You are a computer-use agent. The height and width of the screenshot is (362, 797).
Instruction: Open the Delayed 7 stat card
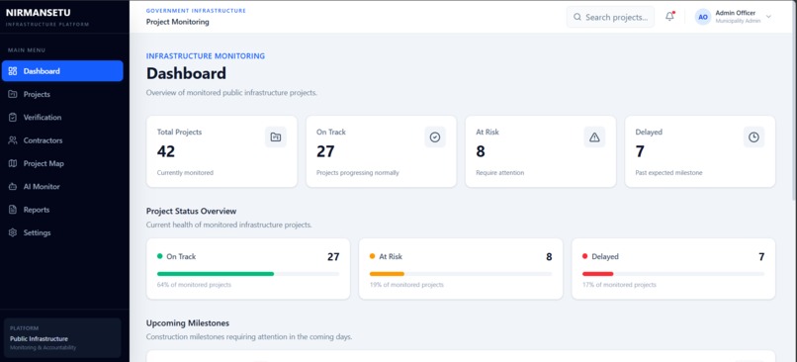tap(700, 151)
